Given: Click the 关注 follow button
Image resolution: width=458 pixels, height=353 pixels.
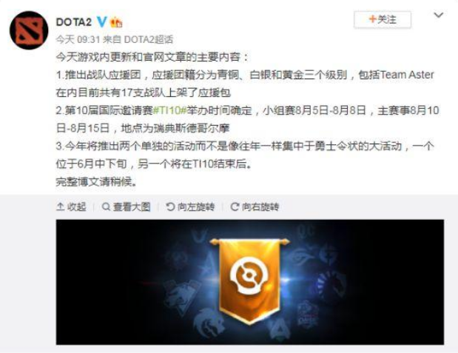Looking at the screenshot, I should 383,19.
